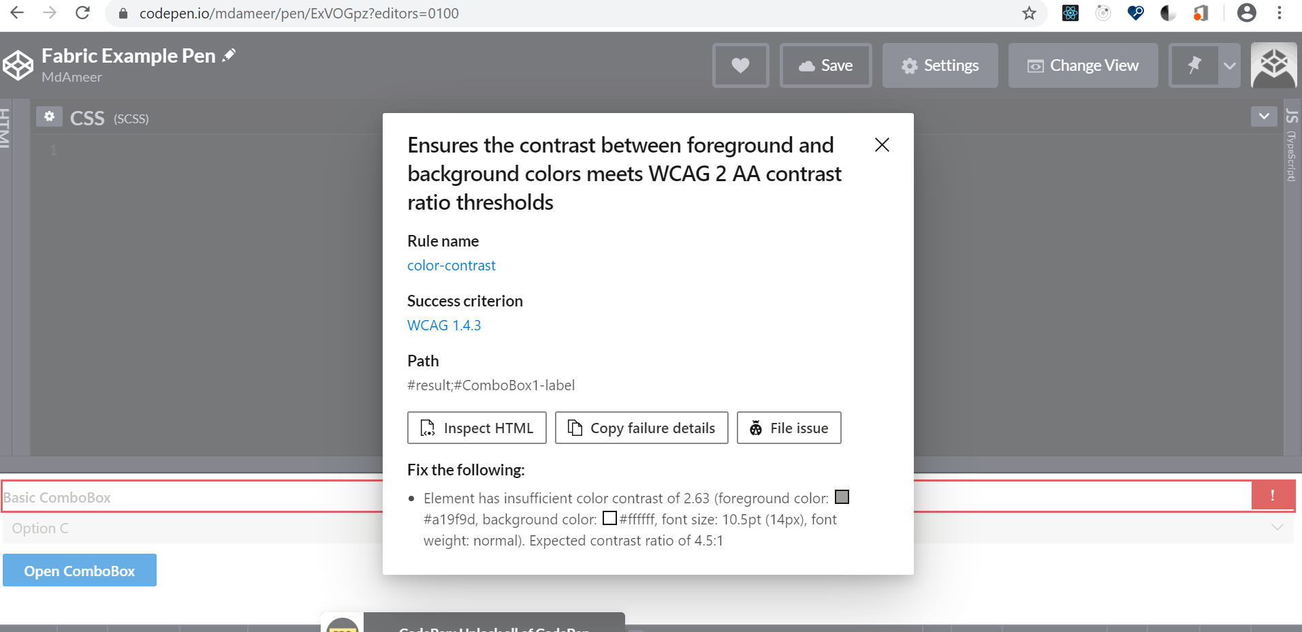The width and height of the screenshot is (1302, 632).
Task: Click the #a19f9d foreground color swatch
Action: [842, 497]
